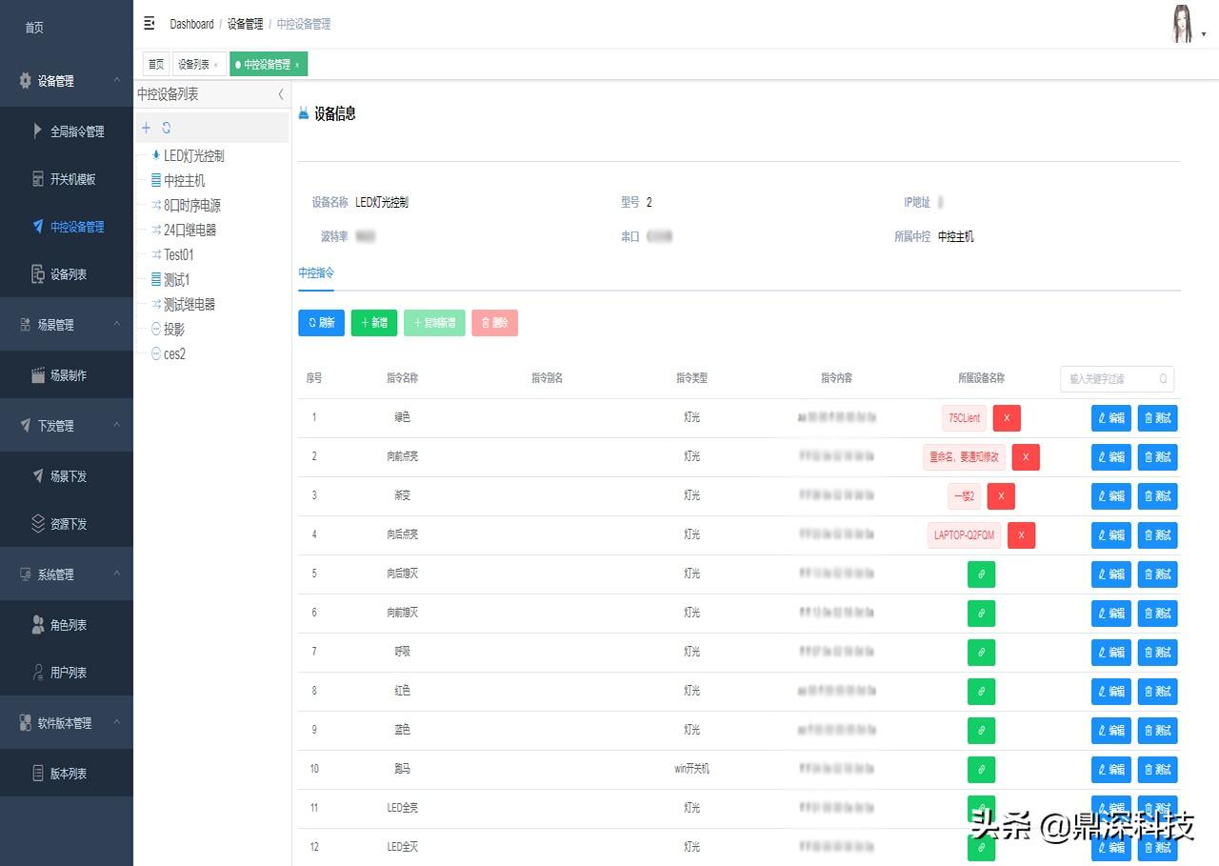The image size is (1219, 866).
Task: Click the 复制新增 button
Action: (434, 323)
